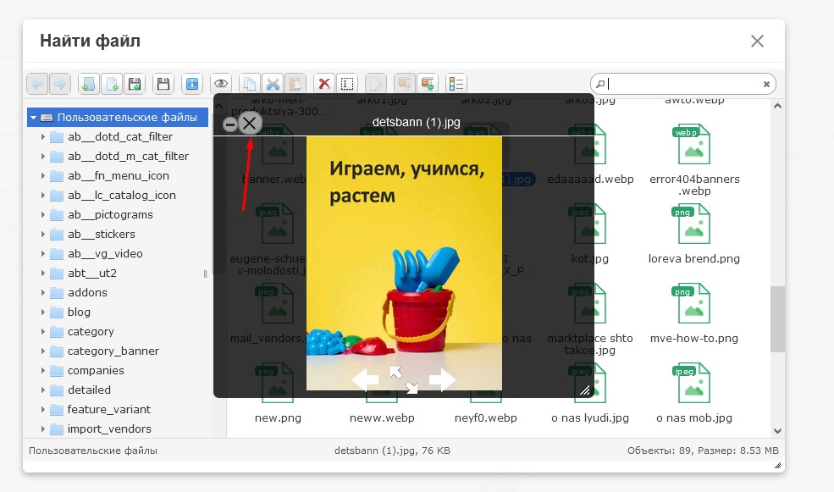Screen dimensions: 834x492
Task: Clear search field with small x icon
Action: [766, 84]
